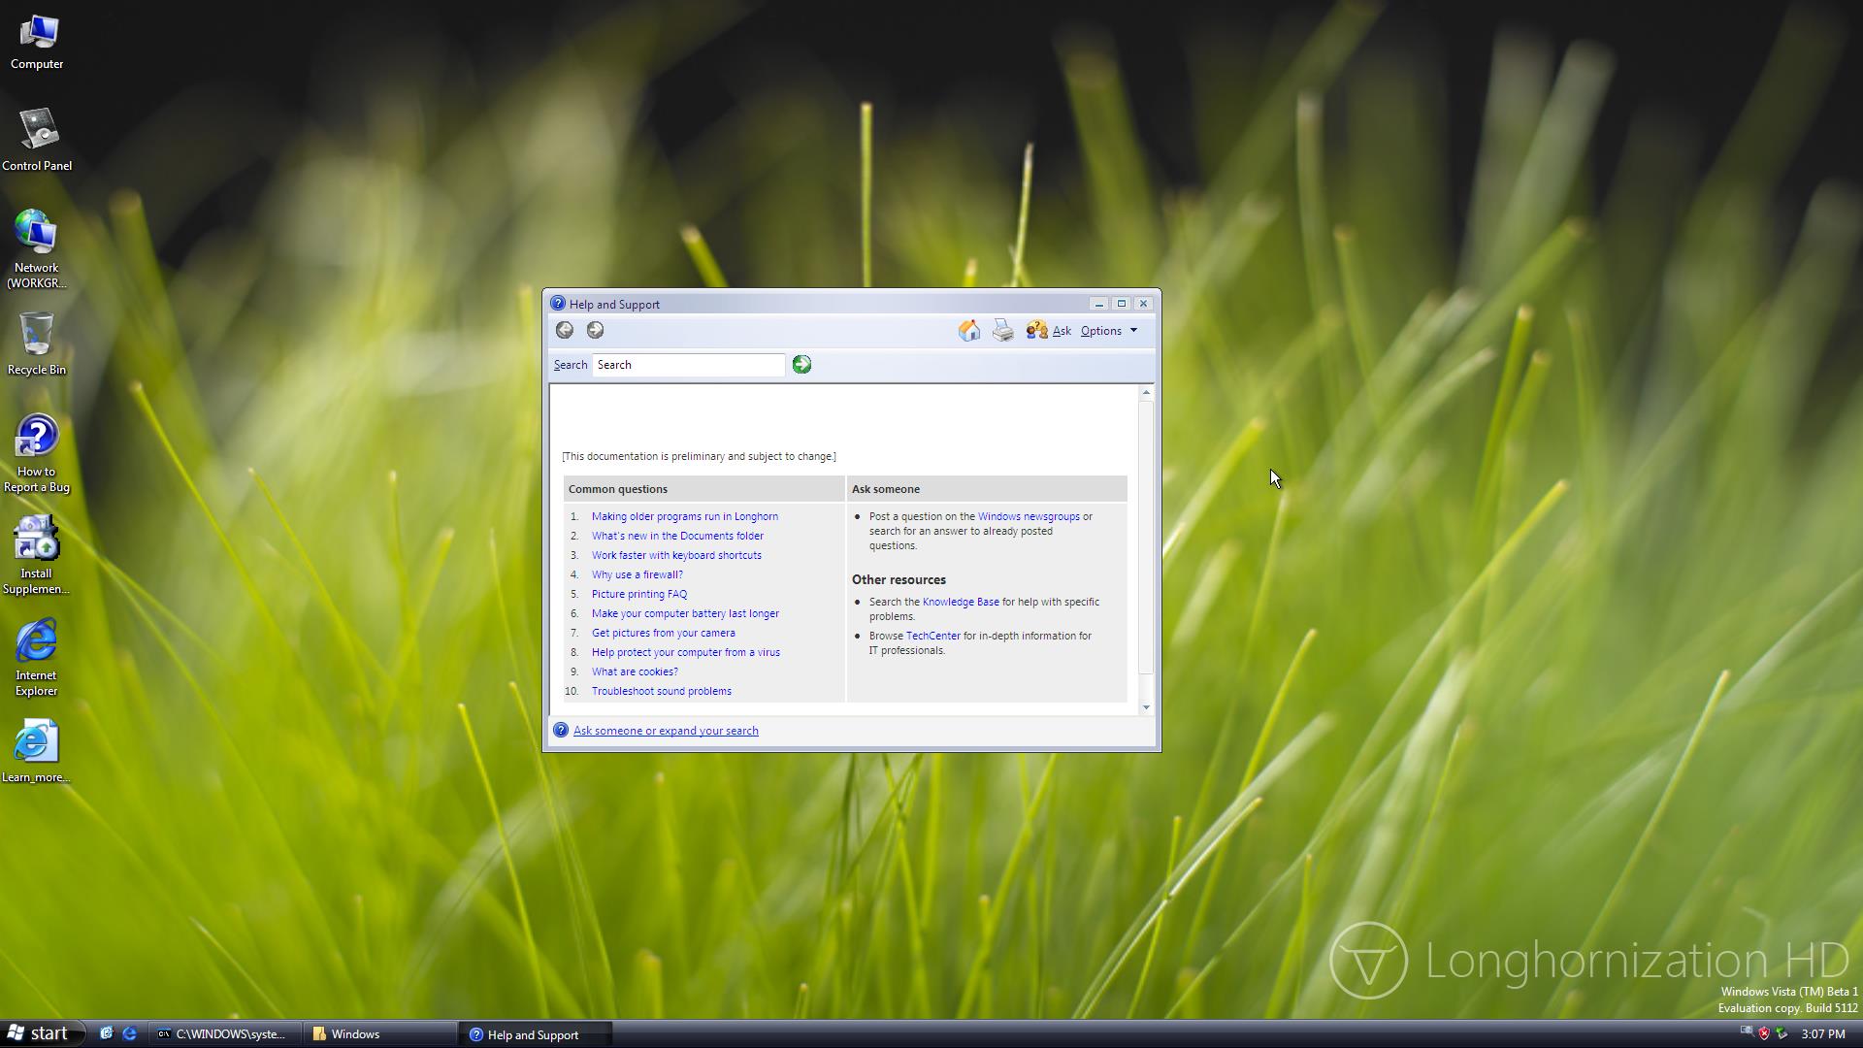Image resolution: width=1863 pixels, height=1048 pixels.
Task: Click Ask someone or expand your search
Action: [665, 731]
